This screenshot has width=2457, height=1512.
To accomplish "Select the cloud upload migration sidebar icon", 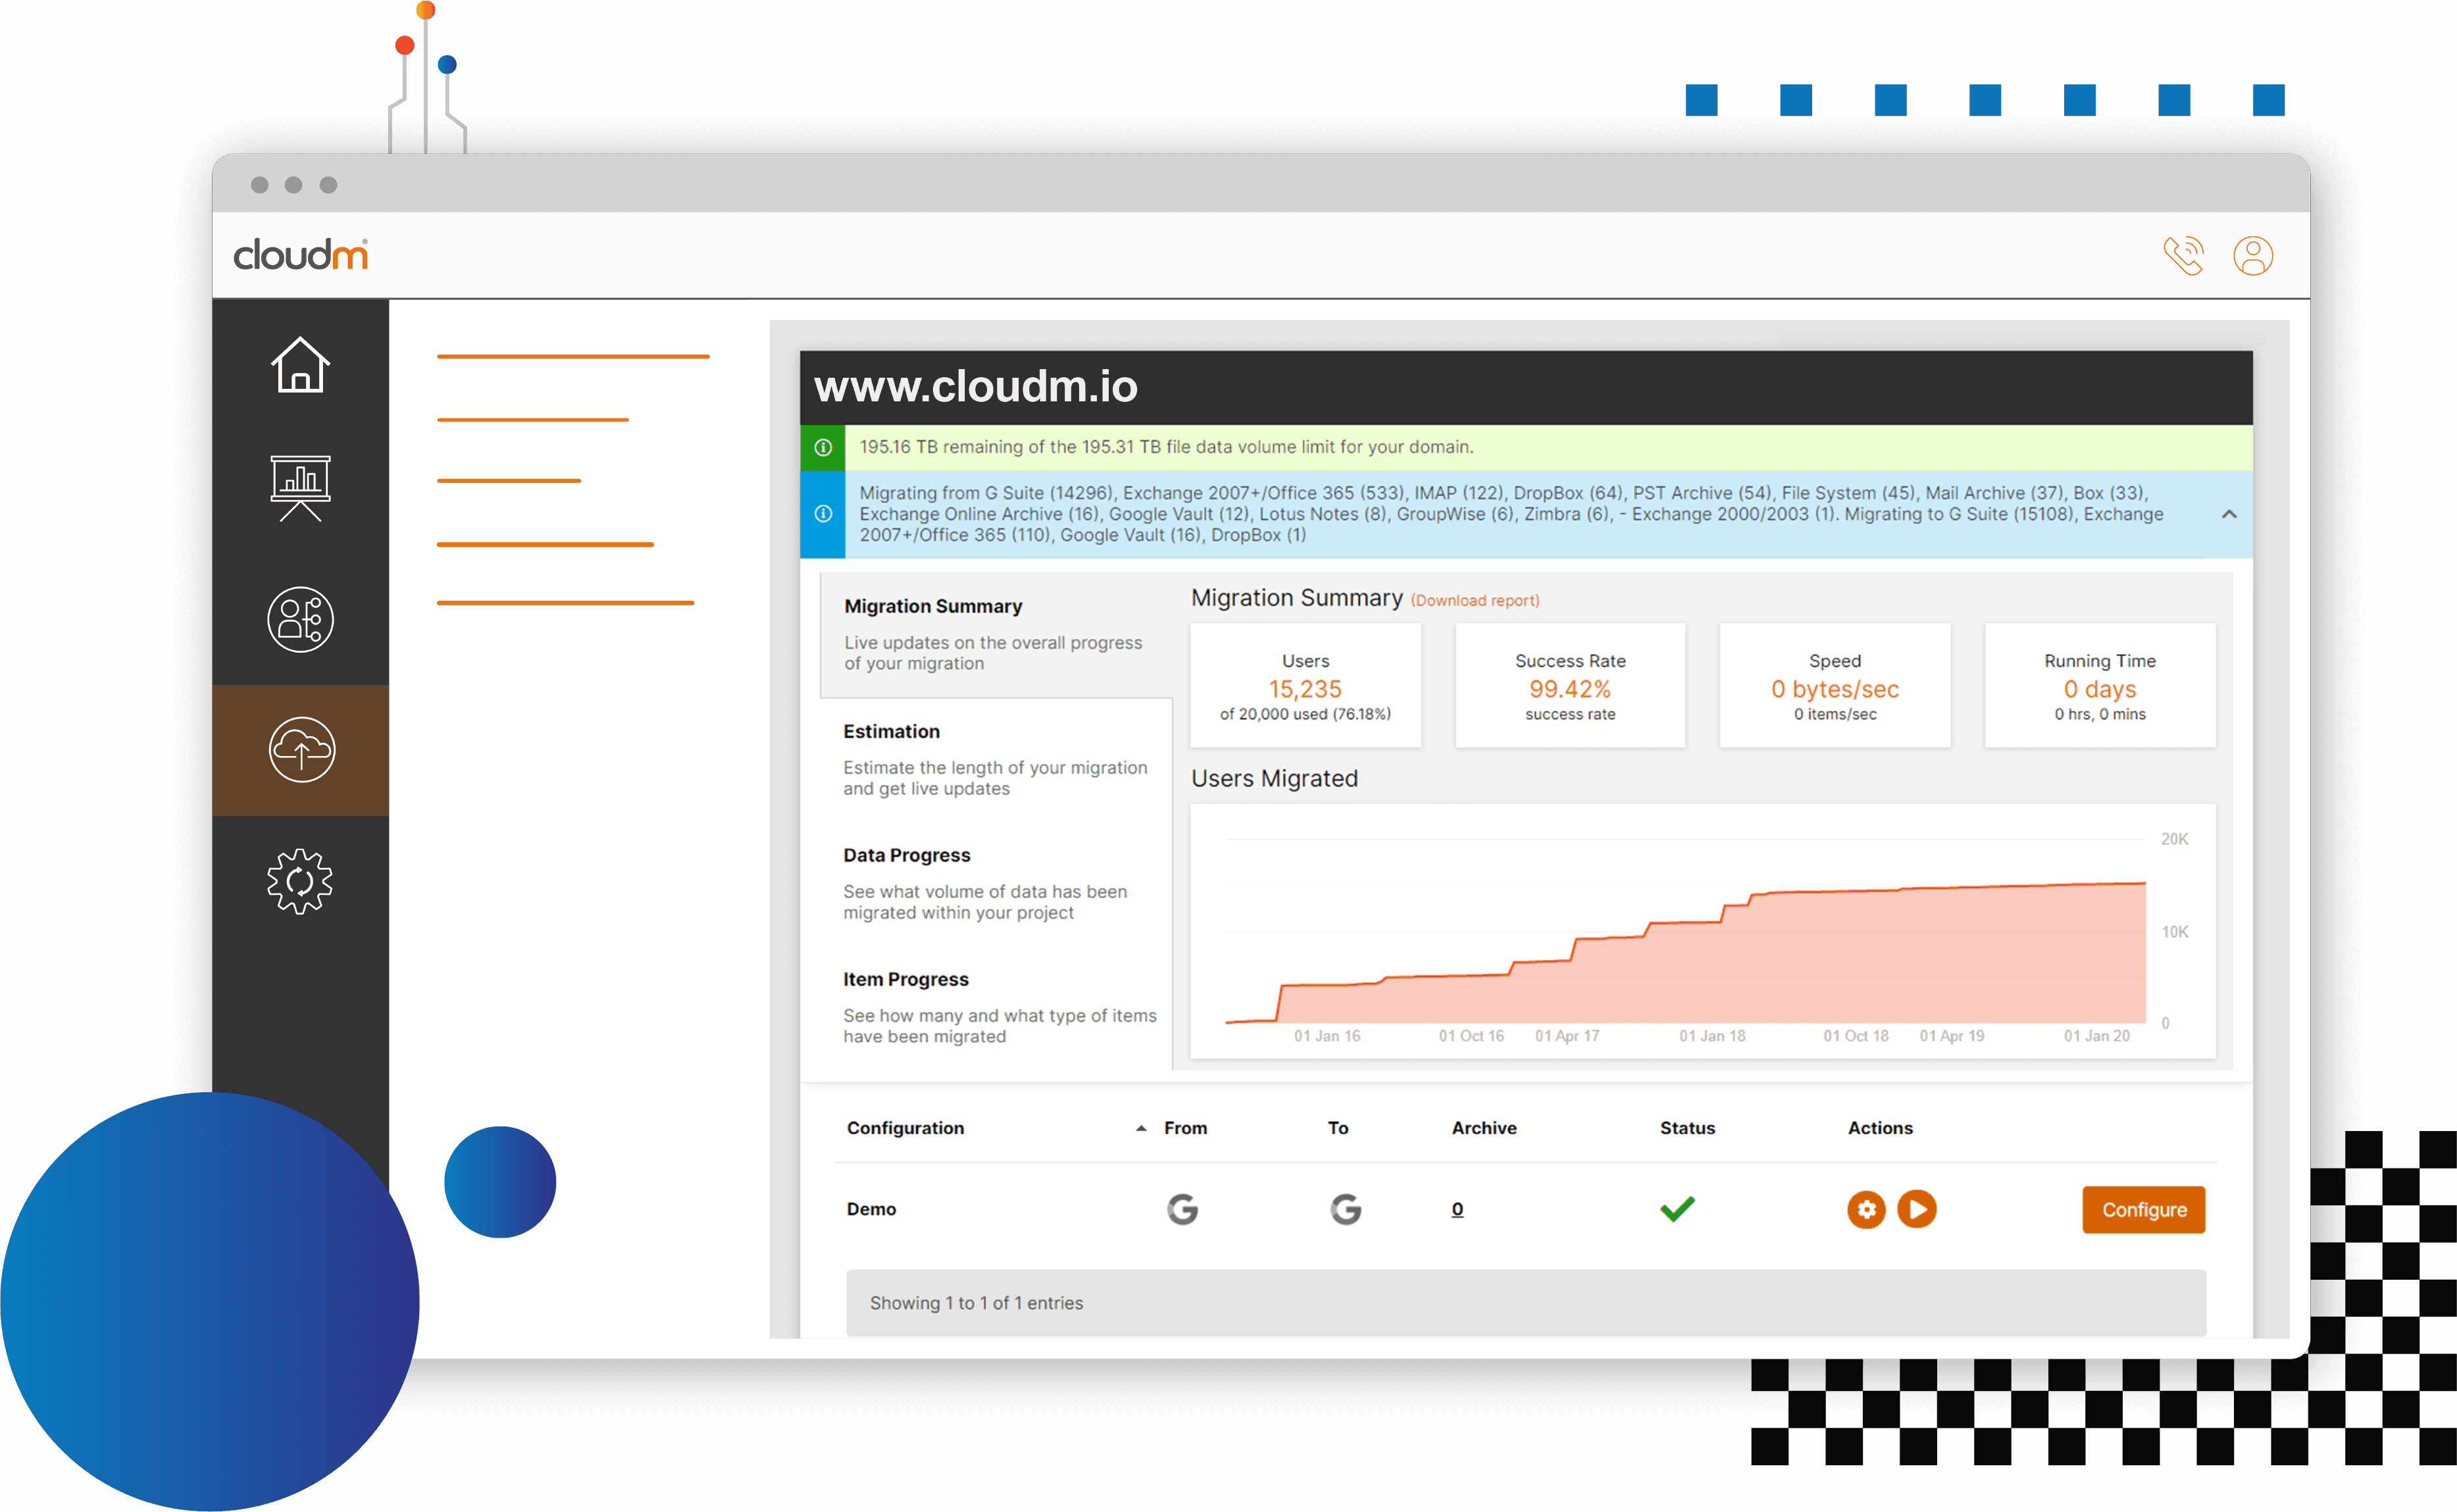I will 301,749.
